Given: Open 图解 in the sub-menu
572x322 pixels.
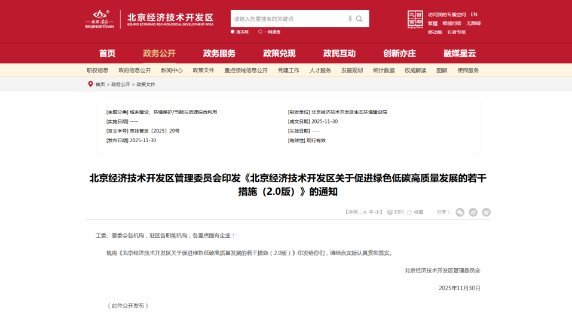Looking at the screenshot, I should pyautogui.click(x=442, y=70).
